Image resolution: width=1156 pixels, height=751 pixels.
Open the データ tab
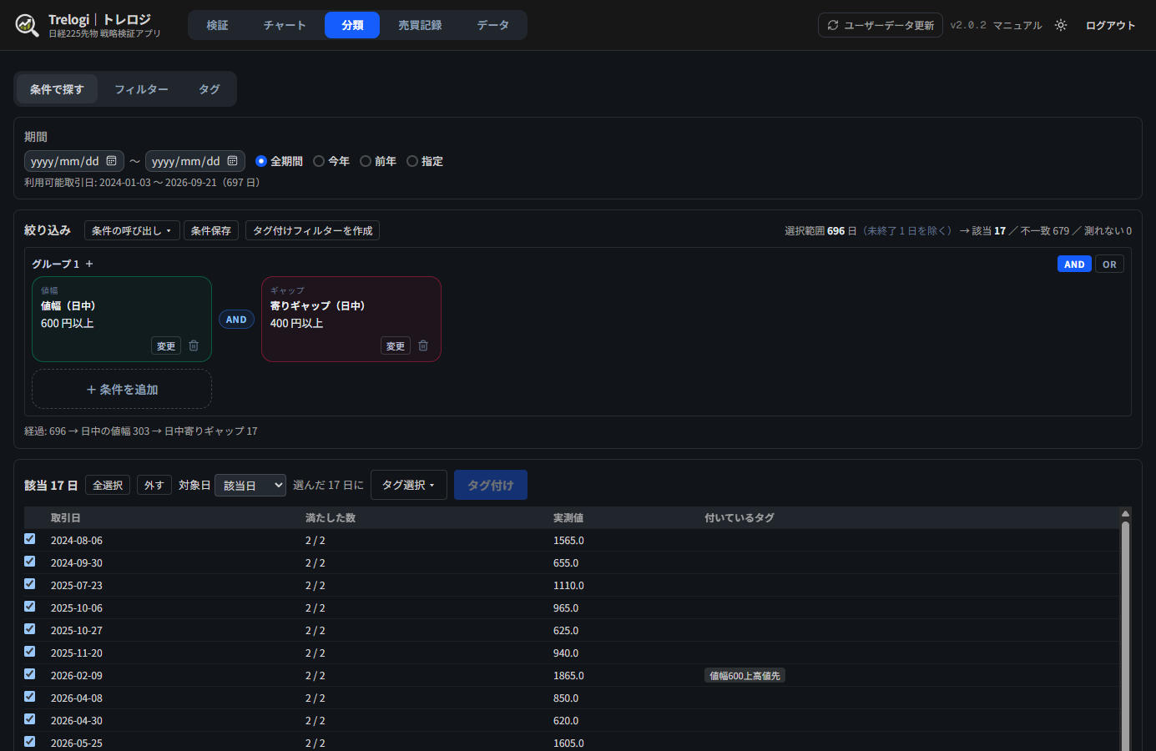pos(493,25)
